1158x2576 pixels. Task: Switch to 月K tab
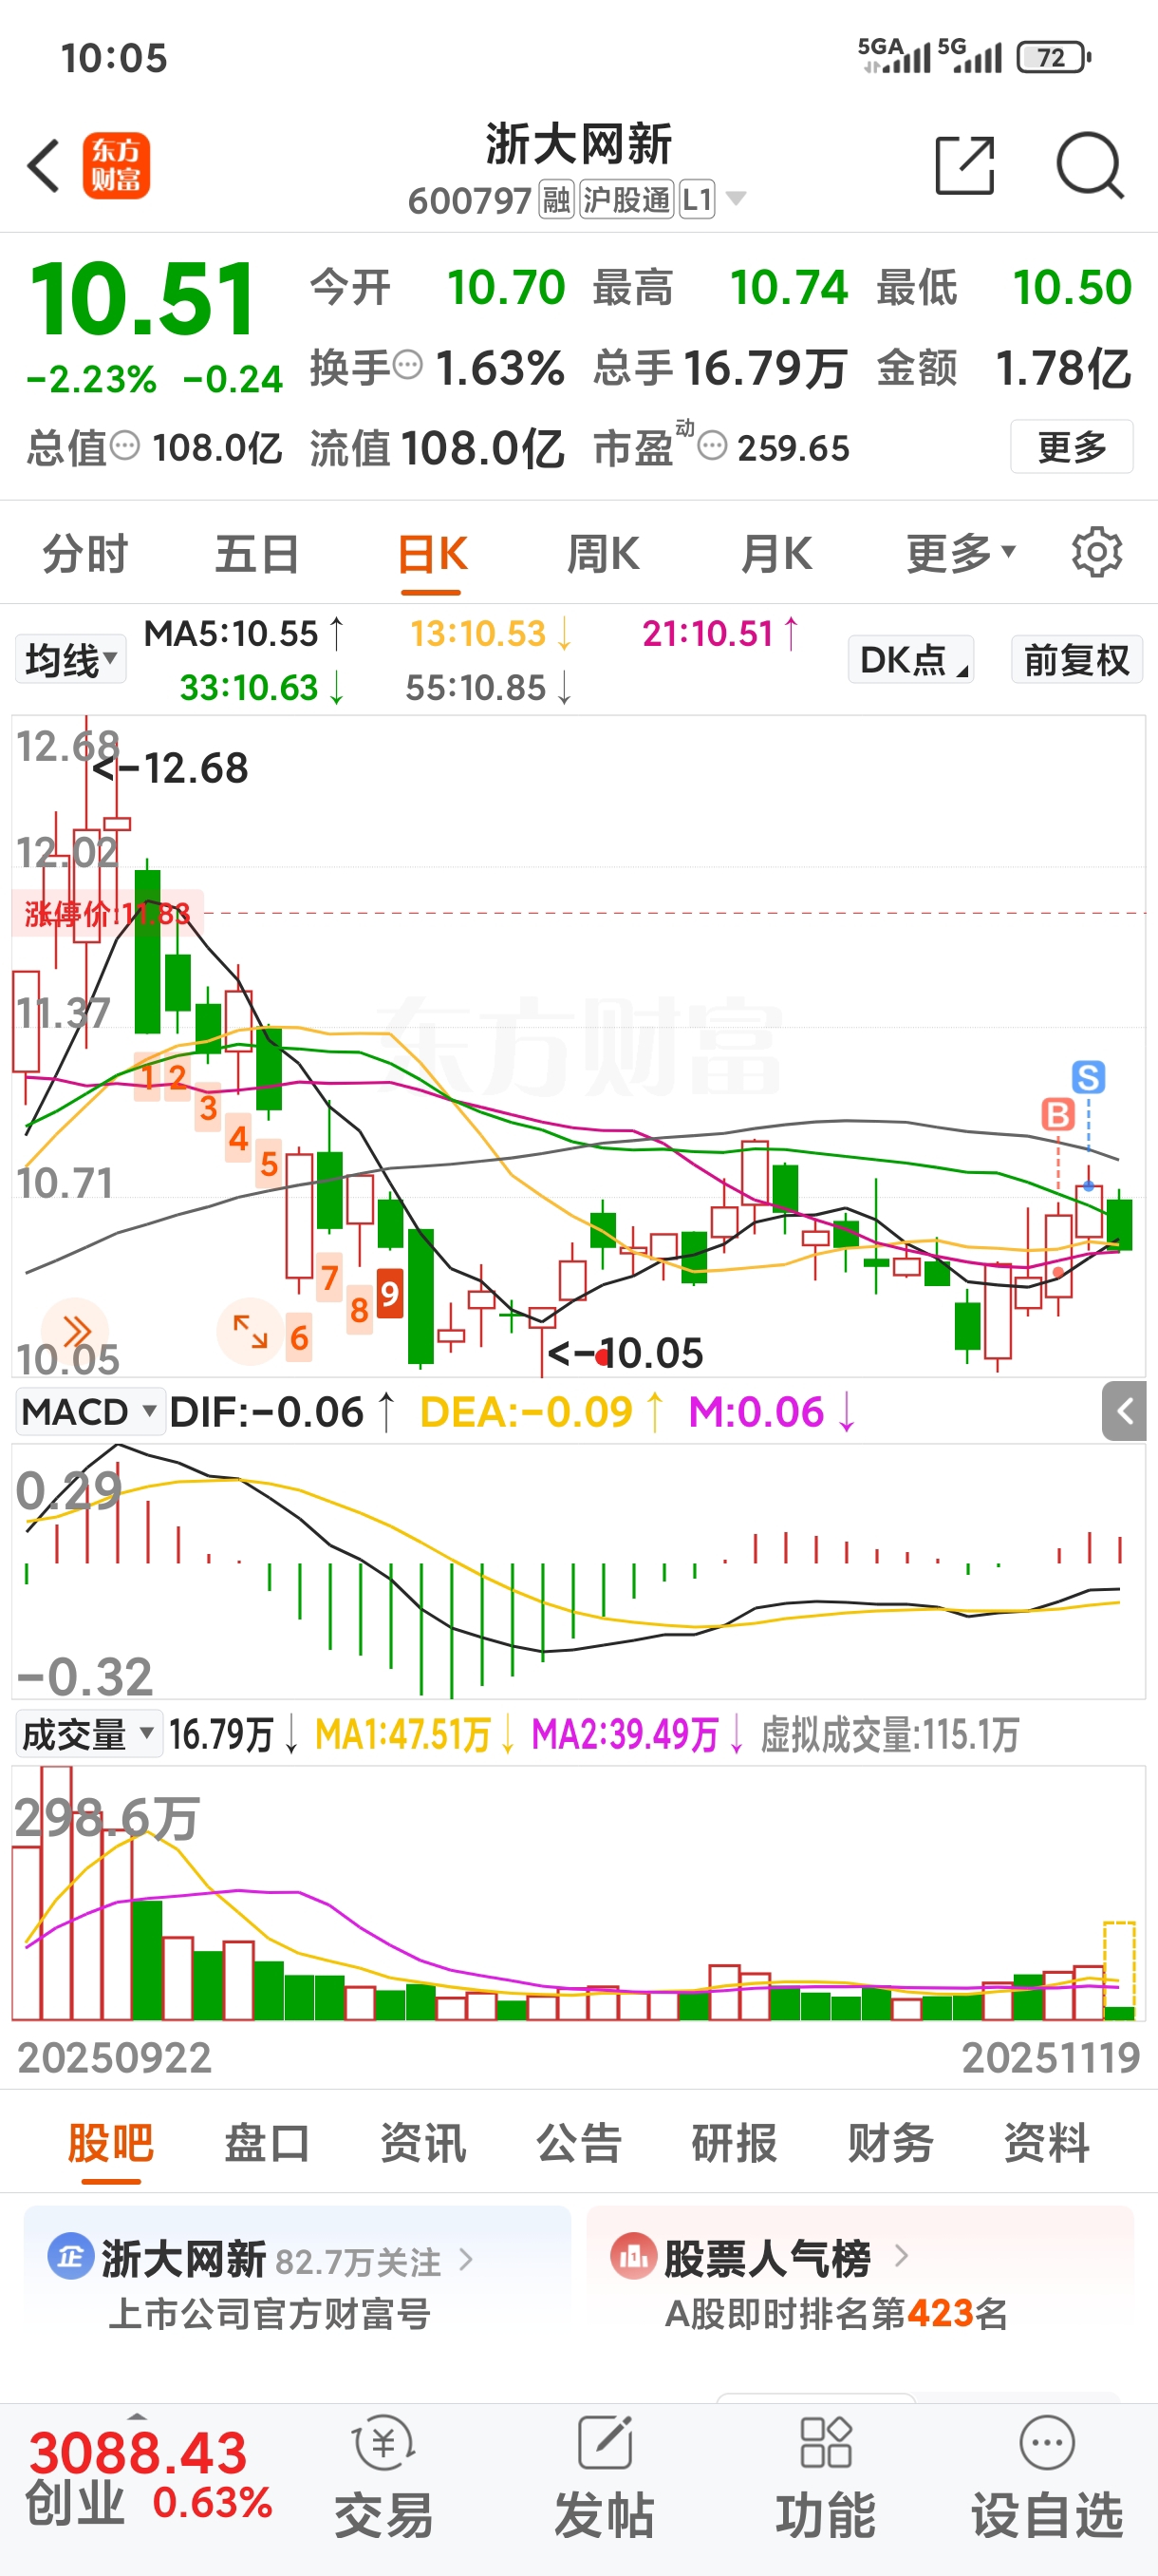pyautogui.click(x=776, y=553)
